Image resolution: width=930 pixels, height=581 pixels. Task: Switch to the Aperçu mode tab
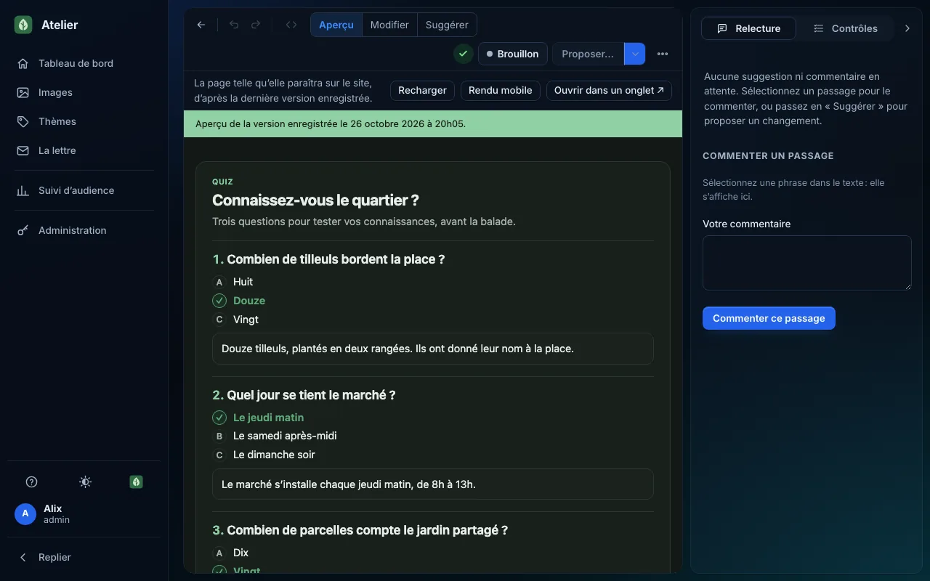[x=336, y=25]
